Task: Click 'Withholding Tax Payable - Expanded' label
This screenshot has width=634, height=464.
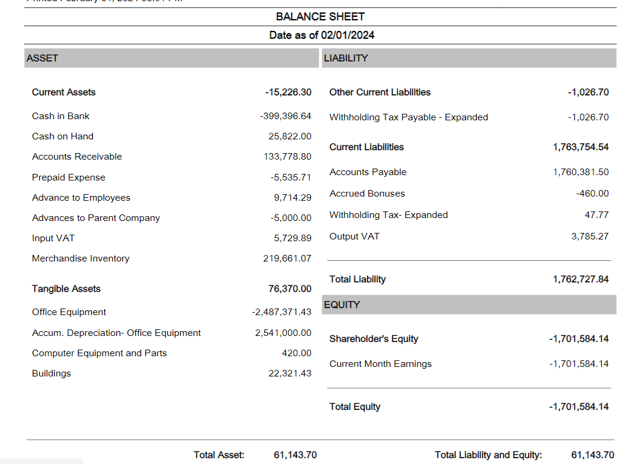Action: pyautogui.click(x=408, y=117)
